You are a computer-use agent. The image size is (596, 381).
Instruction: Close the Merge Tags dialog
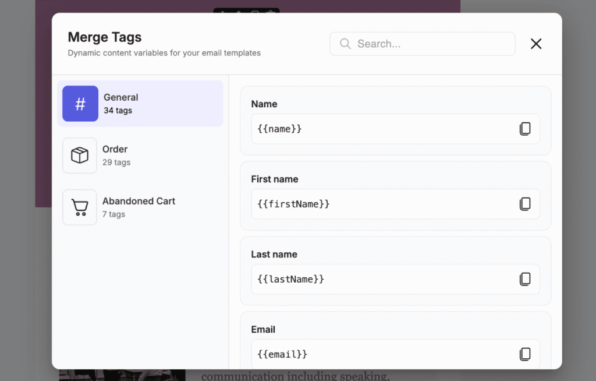pyautogui.click(x=536, y=44)
